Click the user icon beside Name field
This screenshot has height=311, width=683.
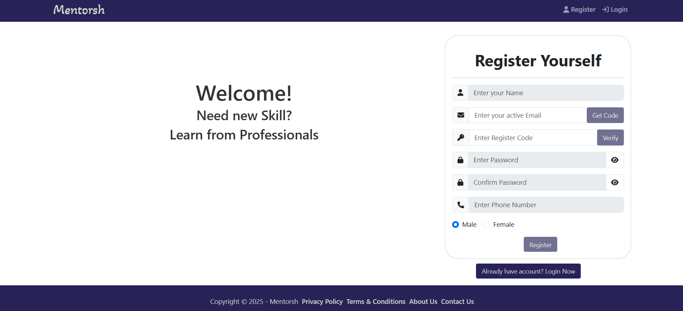460,93
